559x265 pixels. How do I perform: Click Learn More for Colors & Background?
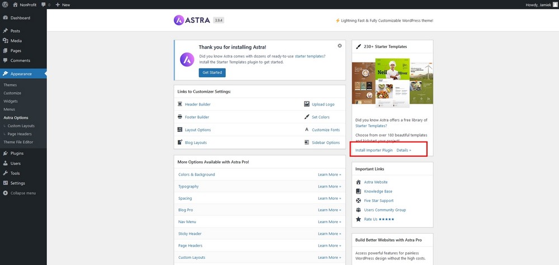click(x=329, y=175)
